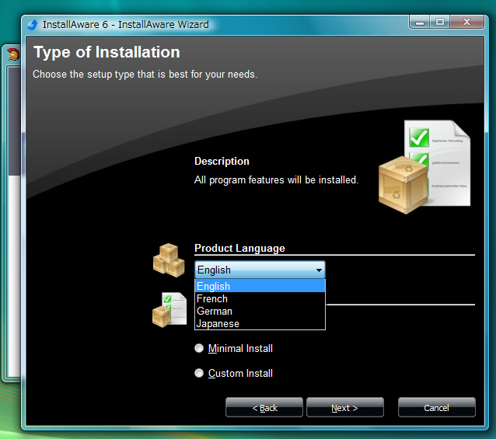The width and height of the screenshot is (496, 439).
Task: Proceed with the Next button
Action: coord(345,408)
